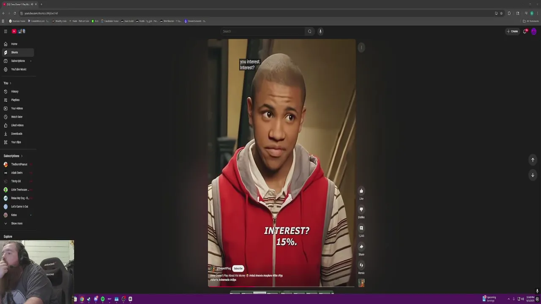Open TheBurntPeanut channel
Viewport: 541px width, 304px height.
click(17, 164)
